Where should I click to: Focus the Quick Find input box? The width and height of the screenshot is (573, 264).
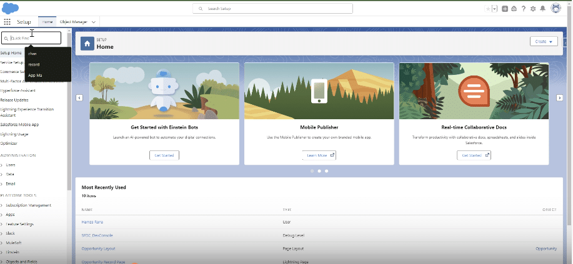point(31,38)
